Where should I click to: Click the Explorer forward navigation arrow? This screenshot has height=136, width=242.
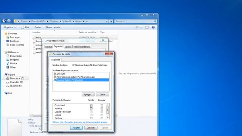[9, 21]
